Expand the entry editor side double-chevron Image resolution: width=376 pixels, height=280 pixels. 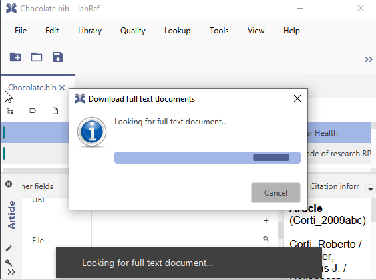pos(11,272)
